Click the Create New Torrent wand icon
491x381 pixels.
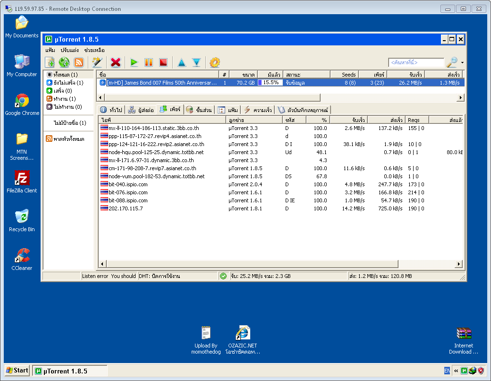tap(97, 62)
